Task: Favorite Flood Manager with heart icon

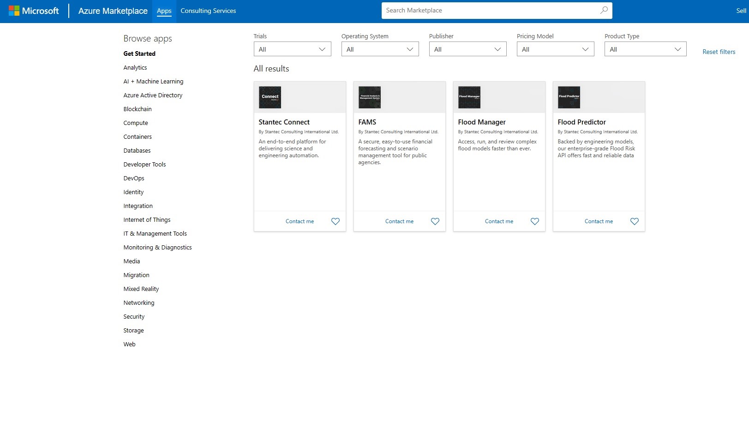Action: (535, 221)
